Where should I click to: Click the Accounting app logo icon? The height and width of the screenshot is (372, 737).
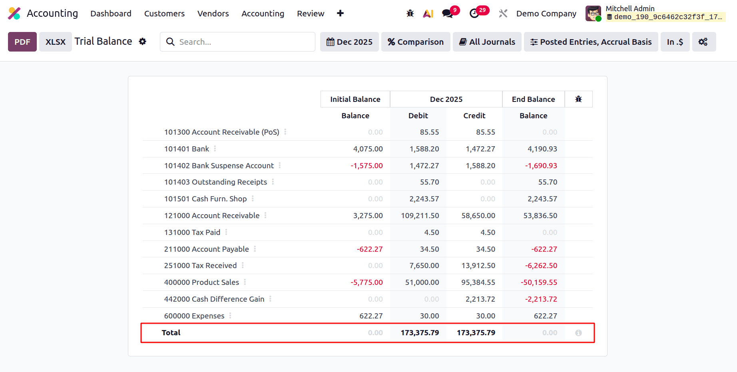coord(14,14)
